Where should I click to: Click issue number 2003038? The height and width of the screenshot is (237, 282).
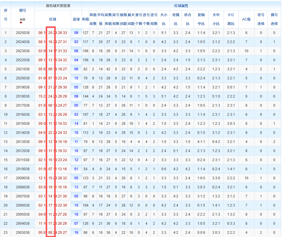23,233
